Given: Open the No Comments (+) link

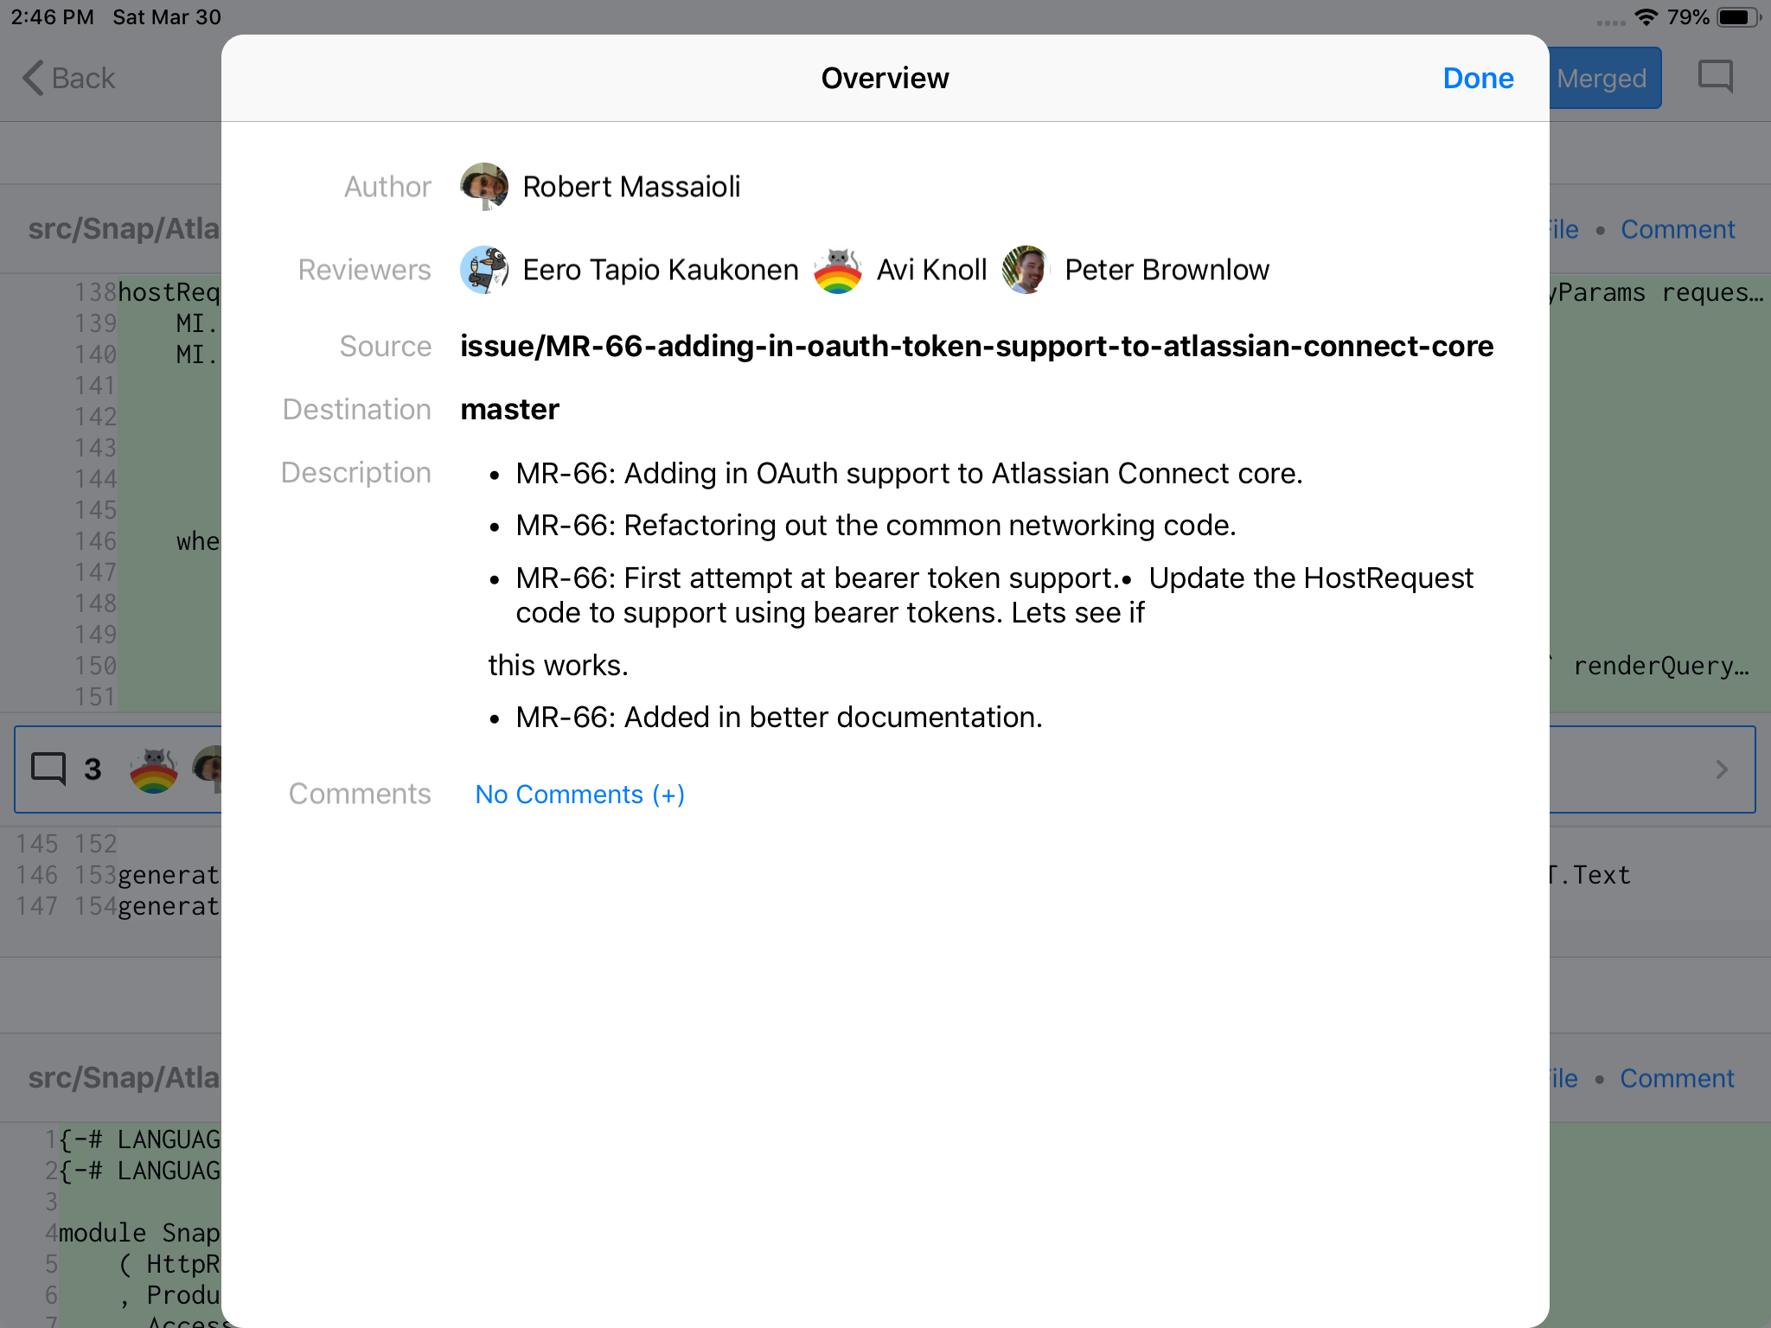Looking at the screenshot, I should click(x=579, y=794).
